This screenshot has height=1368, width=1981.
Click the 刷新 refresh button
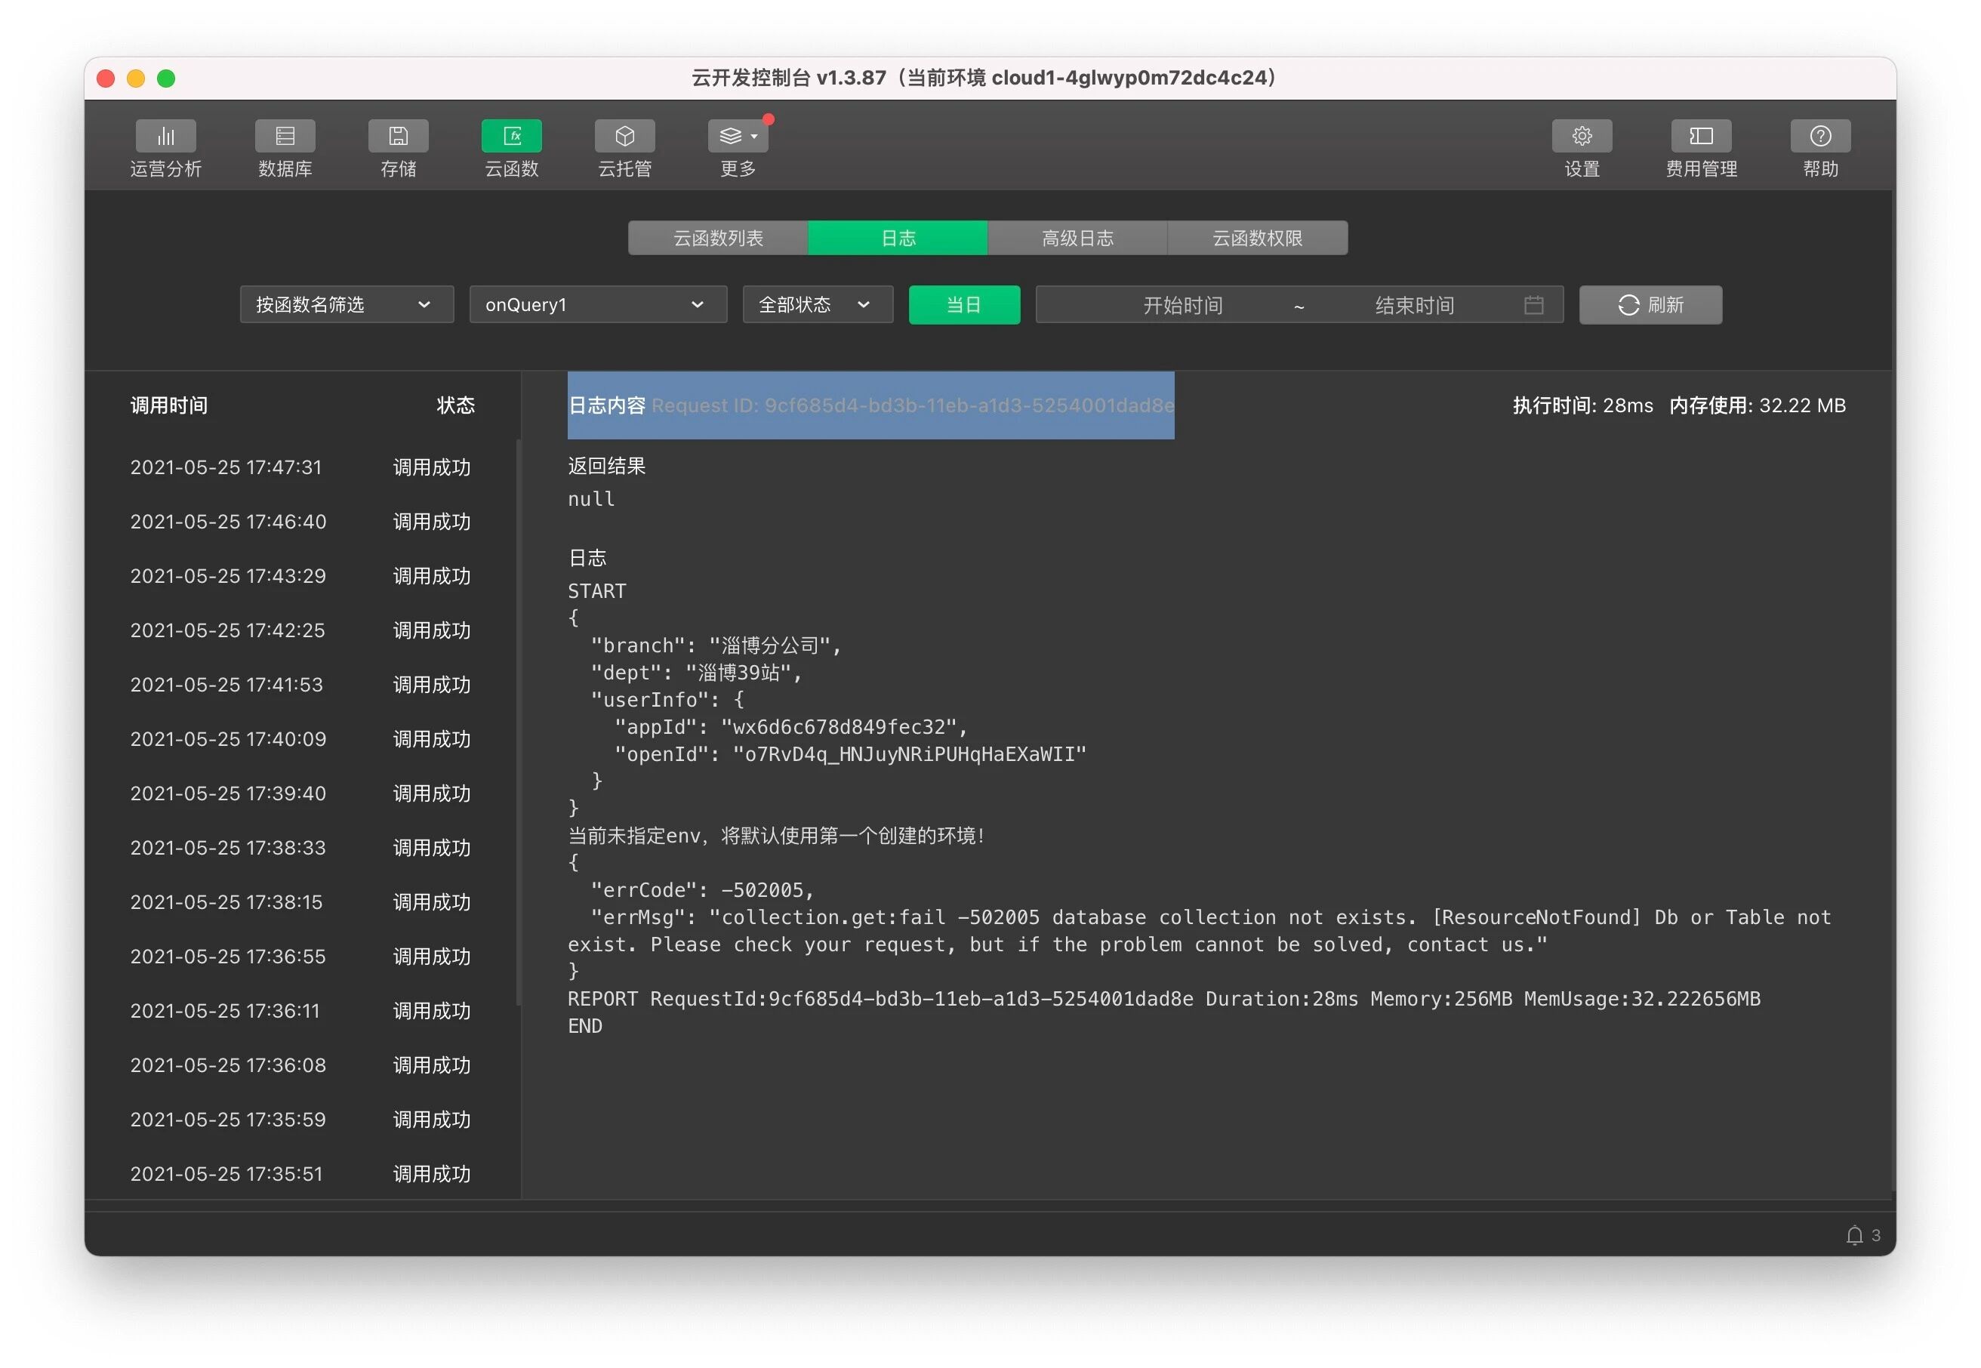[x=1650, y=304]
